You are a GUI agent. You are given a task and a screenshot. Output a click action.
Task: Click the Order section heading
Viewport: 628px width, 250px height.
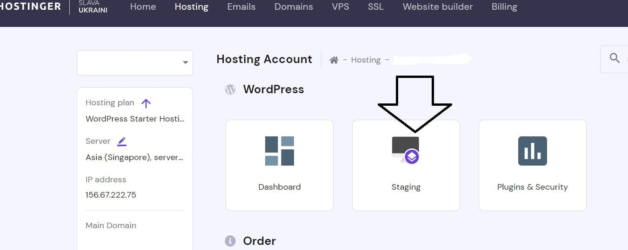click(259, 241)
